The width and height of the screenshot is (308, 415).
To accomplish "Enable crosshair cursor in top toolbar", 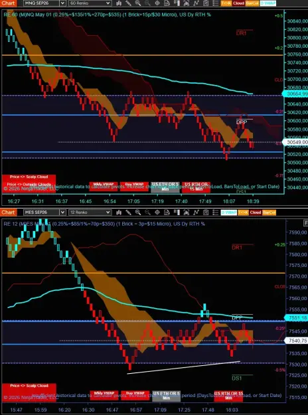I will click(x=157, y=3).
